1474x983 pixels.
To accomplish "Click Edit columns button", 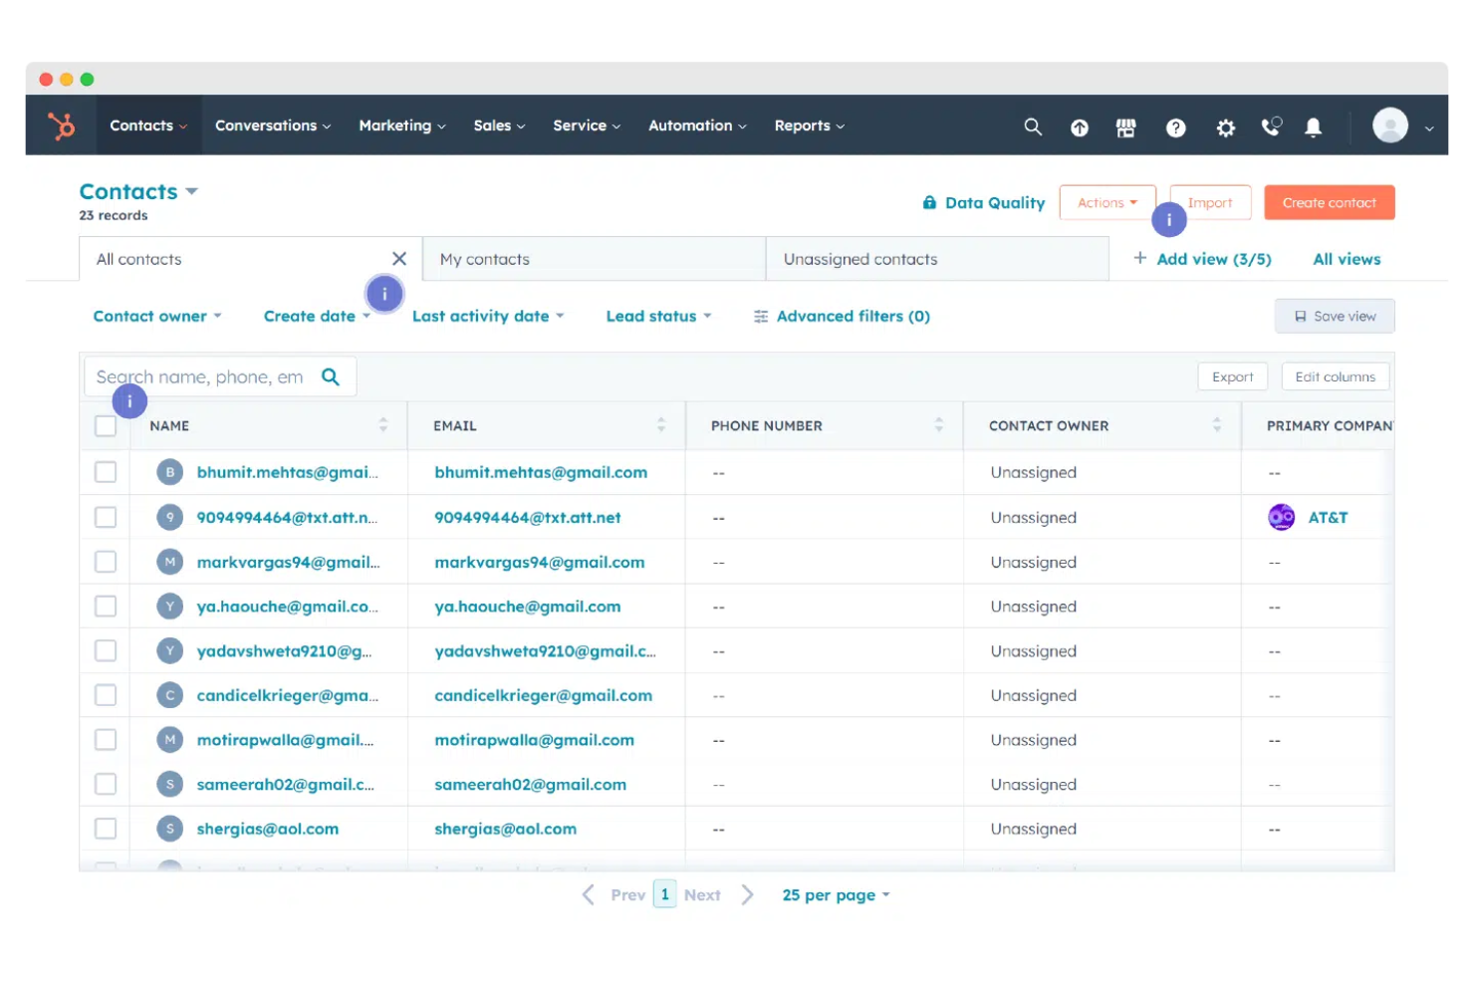I will [x=1336, y=376].
